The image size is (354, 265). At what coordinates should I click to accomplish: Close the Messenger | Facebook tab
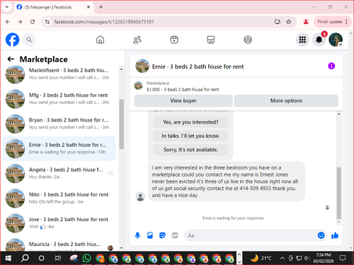point(88,7)
